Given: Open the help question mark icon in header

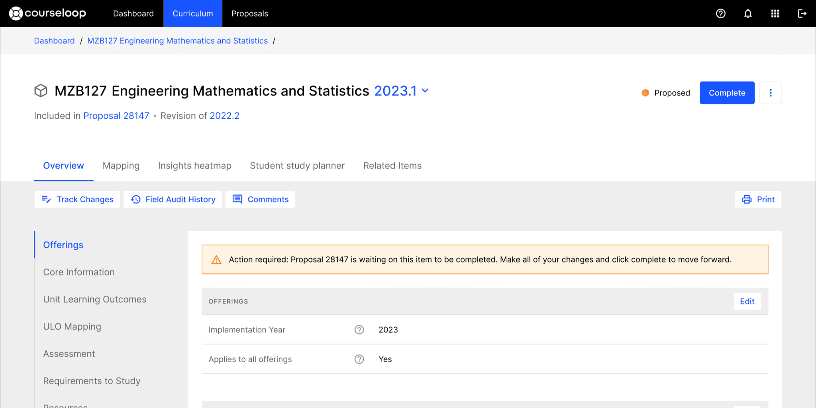Looking at the screenshot, I should pyautogui.click(x=720, y=14).
